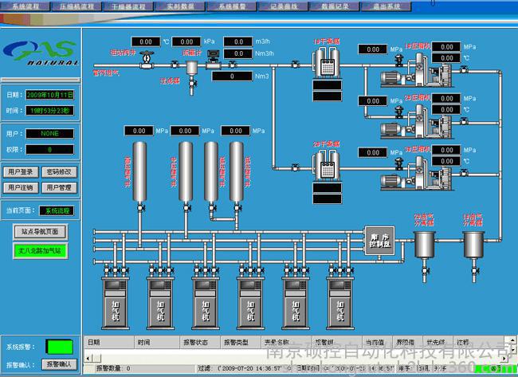
Task: Click the alarm table left scroll arrow
Action: pos(88,358)
